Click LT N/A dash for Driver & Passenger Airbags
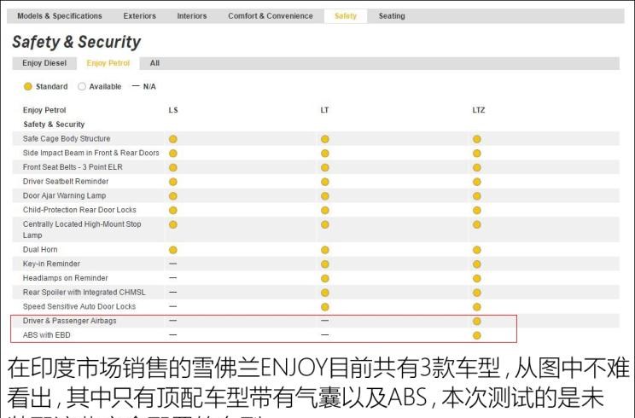Image resolution: width=635 pixels, height=418 pixels. pos(325,321)
